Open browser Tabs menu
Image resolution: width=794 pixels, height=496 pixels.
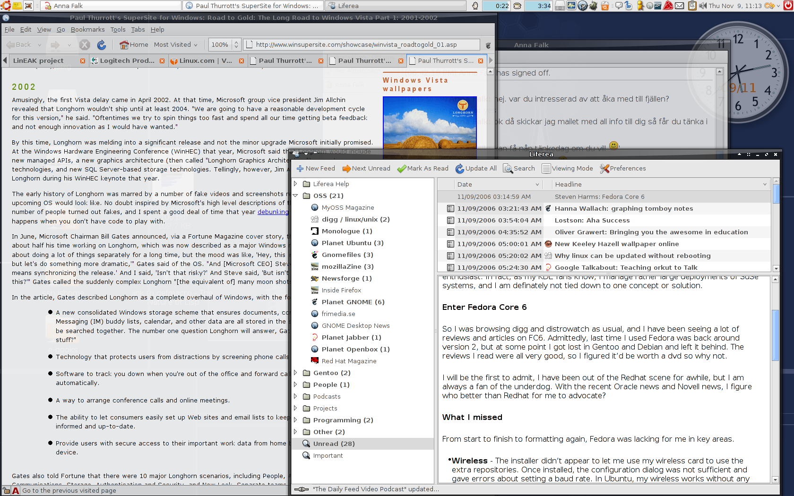[138, 29]
